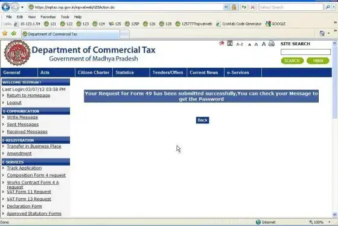Select the largest font size A icon
The width and height of the screenshot is (338, 226).
point(264,44)
